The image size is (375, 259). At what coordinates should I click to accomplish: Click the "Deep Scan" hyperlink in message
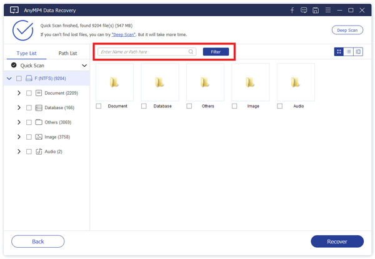[x=126, y=34]
